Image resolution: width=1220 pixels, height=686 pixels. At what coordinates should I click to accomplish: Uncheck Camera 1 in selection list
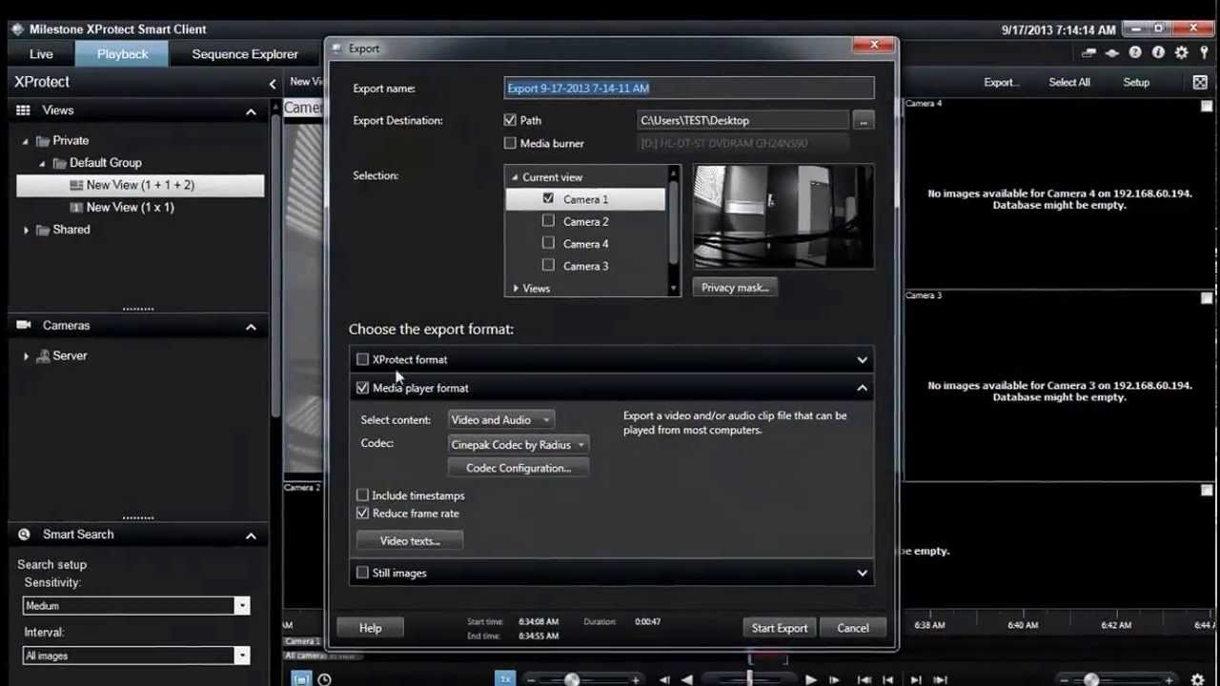548,198
